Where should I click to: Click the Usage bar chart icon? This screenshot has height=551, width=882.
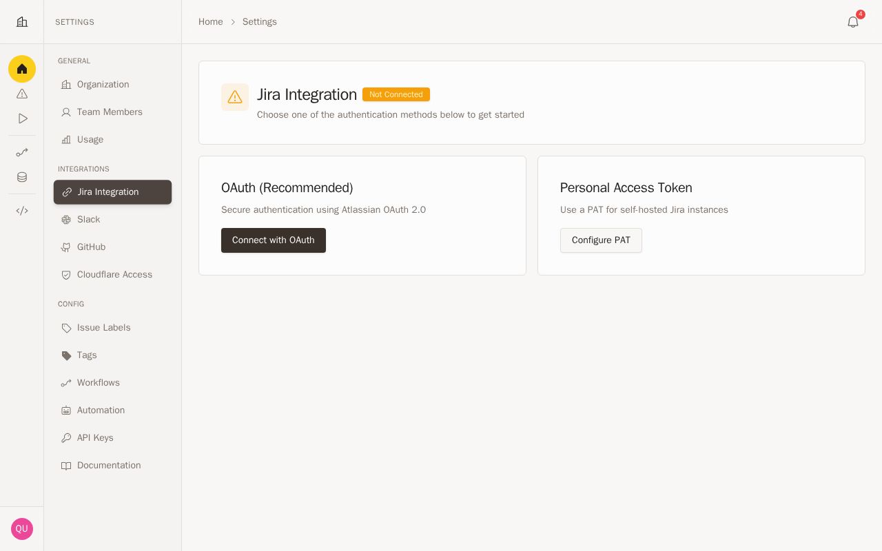point(66,140)
